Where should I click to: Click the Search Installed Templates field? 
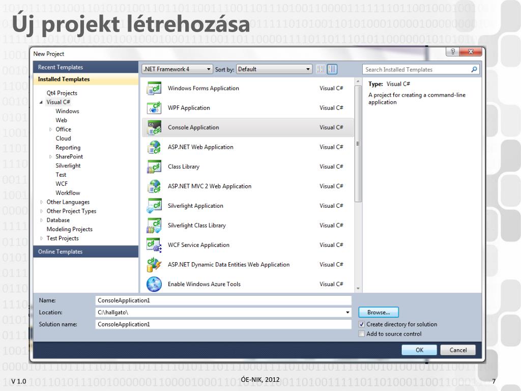tap(417, 69)
